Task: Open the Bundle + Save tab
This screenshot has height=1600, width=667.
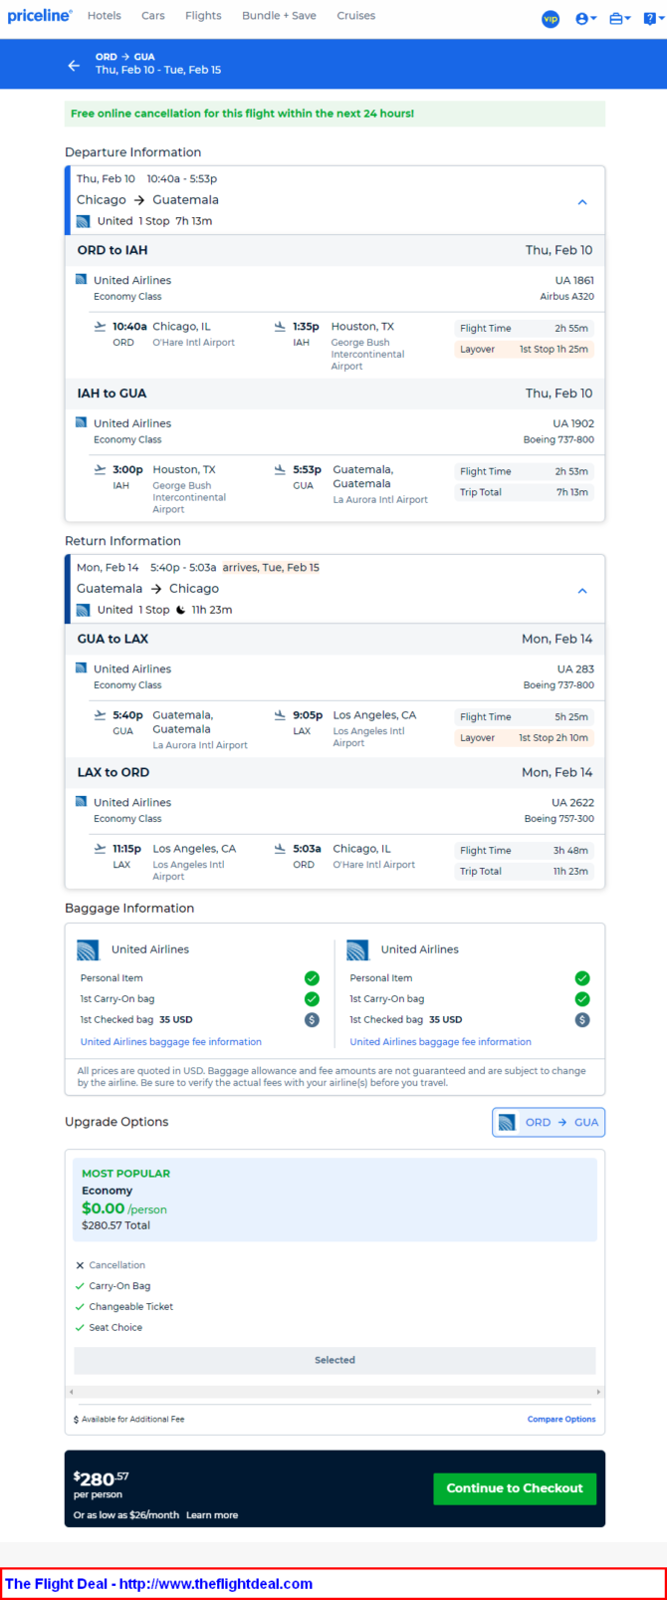Action: [x=279, y=16]
